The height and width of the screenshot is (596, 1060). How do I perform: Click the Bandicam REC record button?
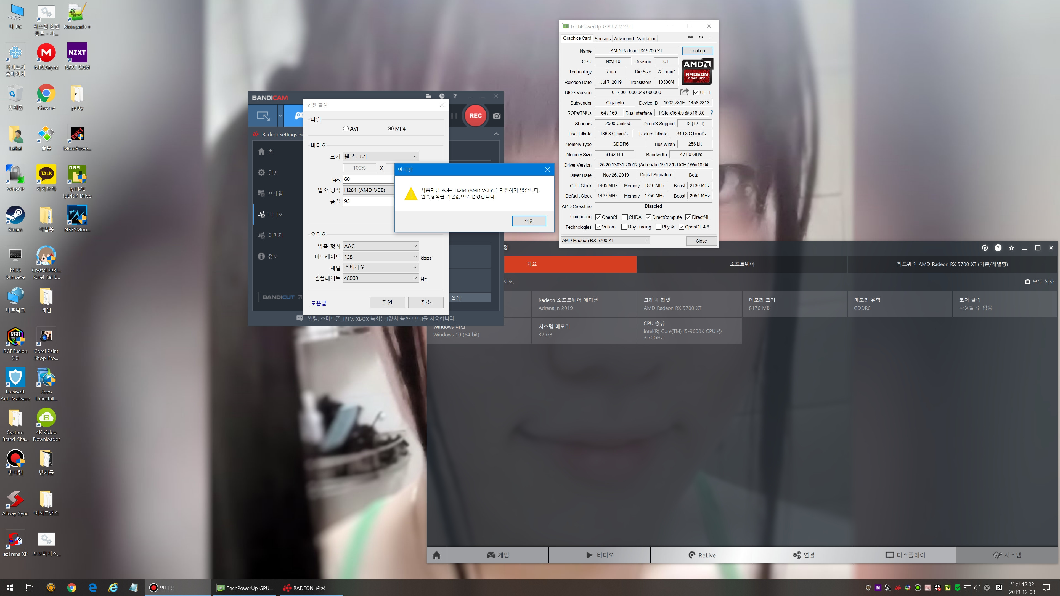point(475,116)
